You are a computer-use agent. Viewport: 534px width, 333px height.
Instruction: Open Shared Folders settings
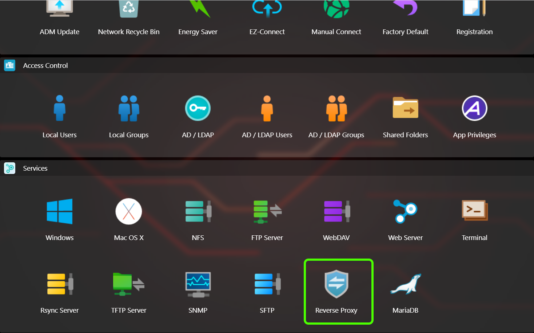click(405, 117)
